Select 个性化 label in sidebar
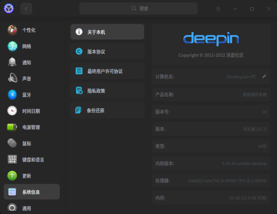This screenshot has height=214, width=277. (x=29, y=30)
